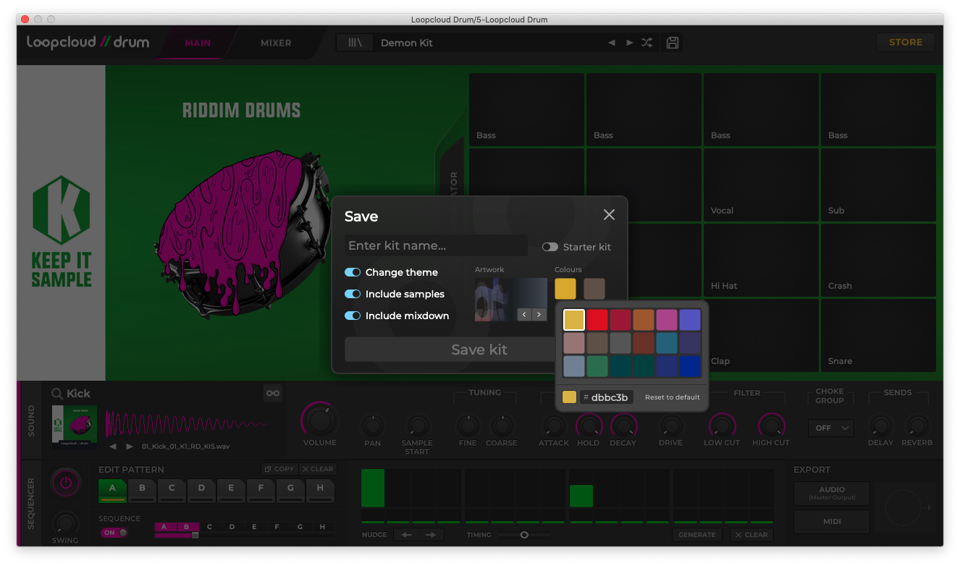Pick the red swatch in colour palette
Viewport: 960px width, 566px height.
pyautogui.click(x=597, y=319)
